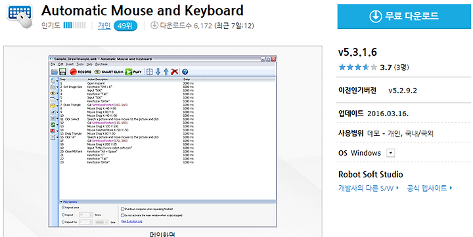Click the save floppy disk toolbar icon
473x237 pixels.
tap(62, 72)
